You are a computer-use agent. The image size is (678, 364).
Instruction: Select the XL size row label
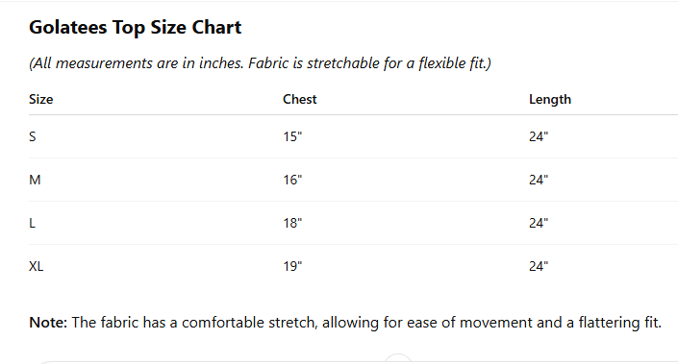click(36, 266)
